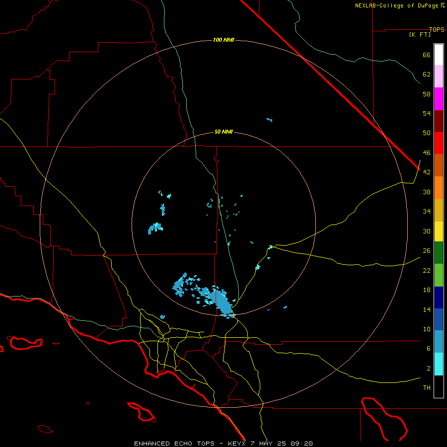This screenshot has height=447, width=447.
Task: Click the 42 legend value
Action: 427,172
